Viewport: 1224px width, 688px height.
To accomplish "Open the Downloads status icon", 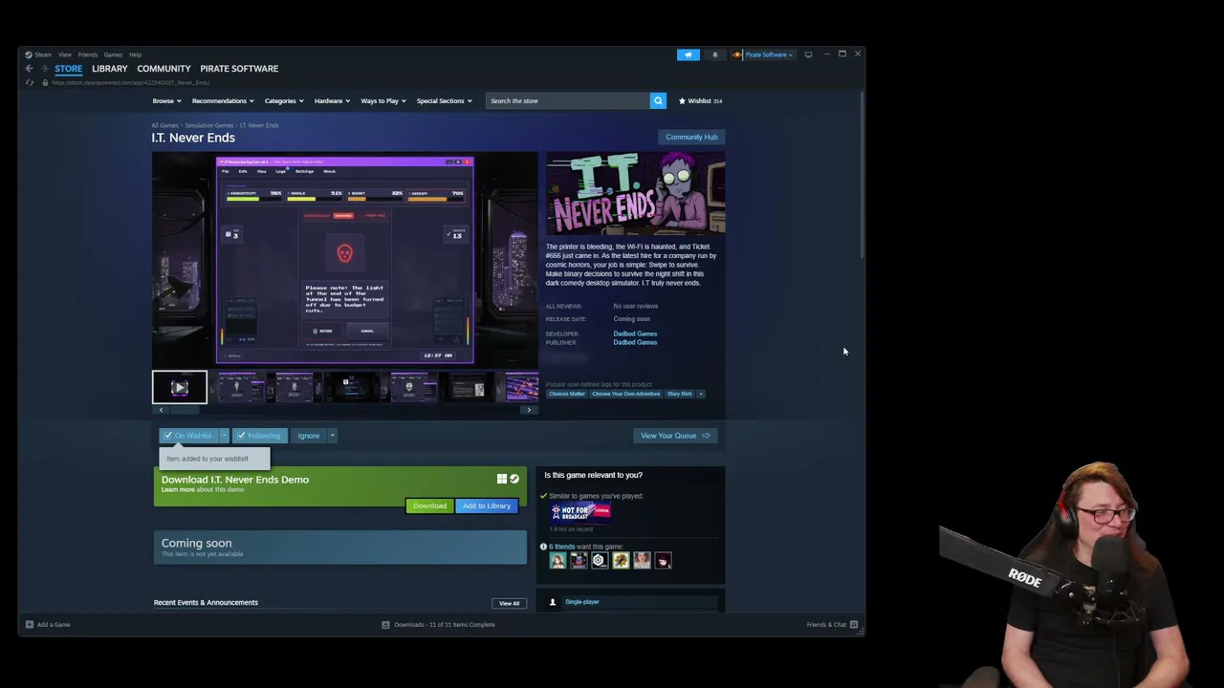I will click(385, 624).
